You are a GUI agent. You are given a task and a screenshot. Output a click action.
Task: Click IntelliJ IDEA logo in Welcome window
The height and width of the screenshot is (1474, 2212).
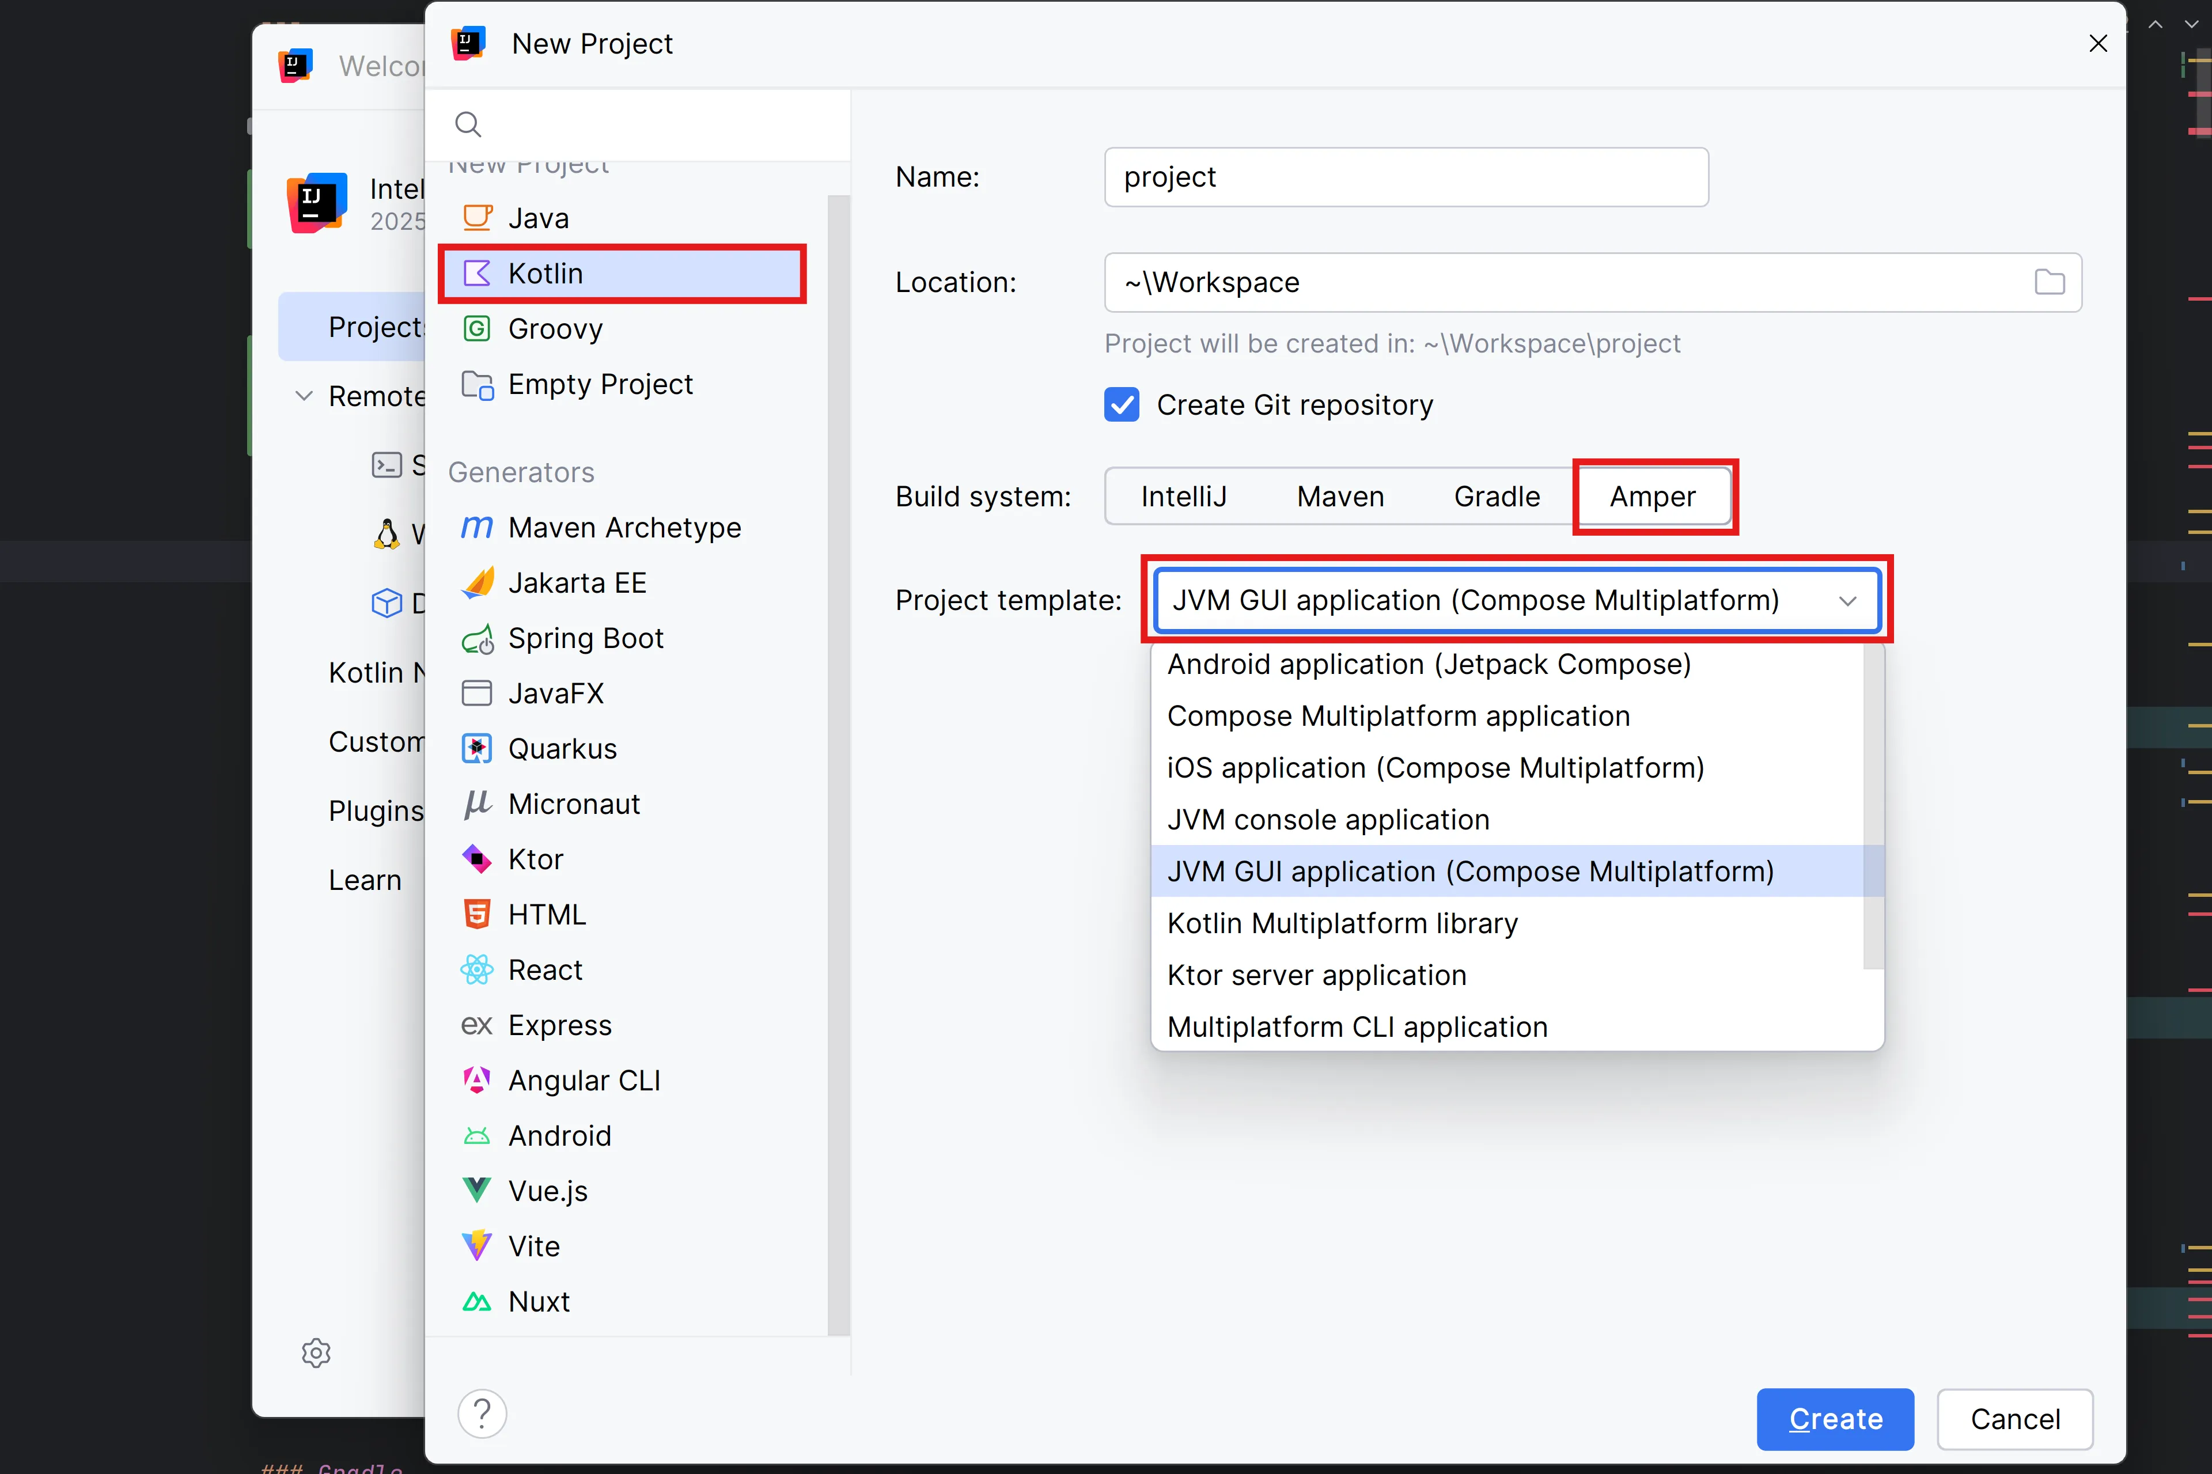point(317,202)
